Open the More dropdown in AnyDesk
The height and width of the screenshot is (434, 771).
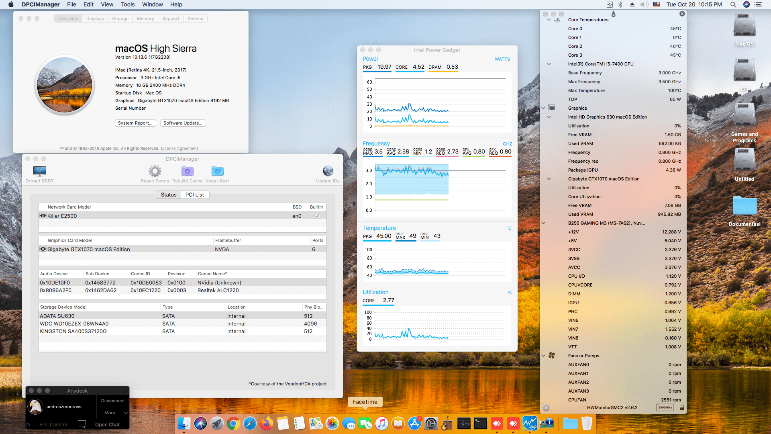click(113, 413)
